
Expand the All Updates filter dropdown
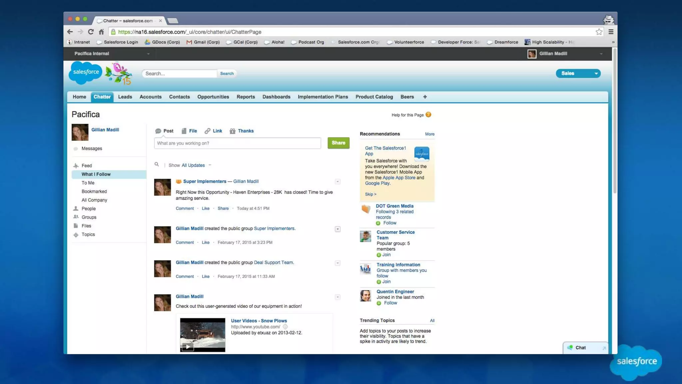tap(210, 165)
